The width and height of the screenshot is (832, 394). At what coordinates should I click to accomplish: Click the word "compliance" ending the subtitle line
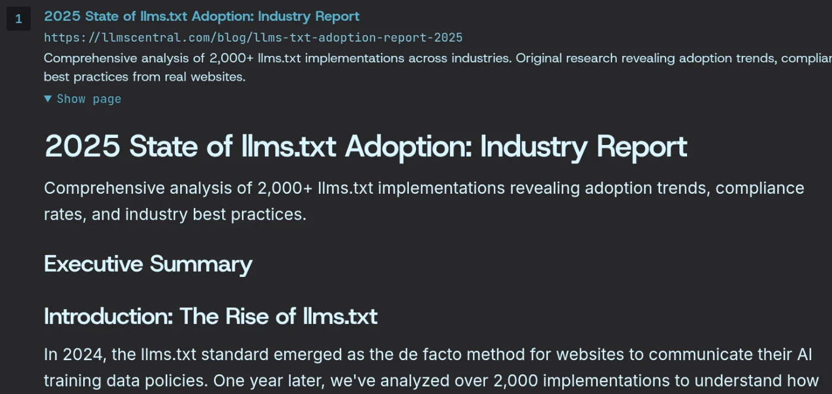[759, 188]
